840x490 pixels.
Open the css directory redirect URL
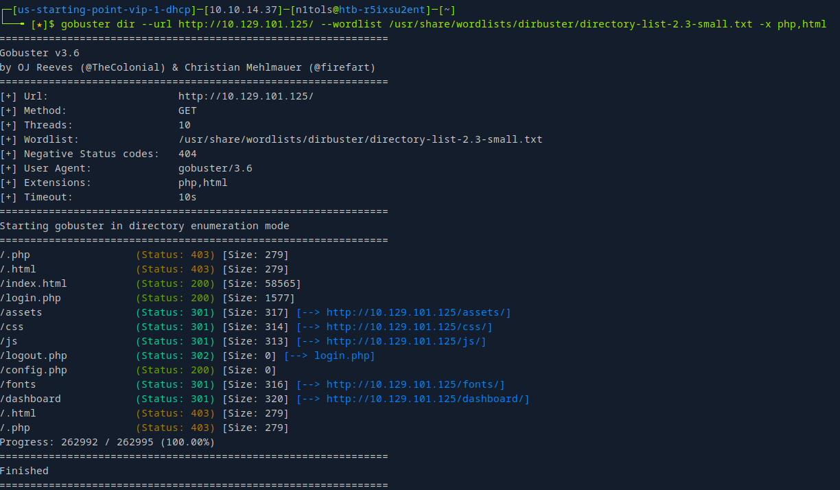tap(409, 327)
